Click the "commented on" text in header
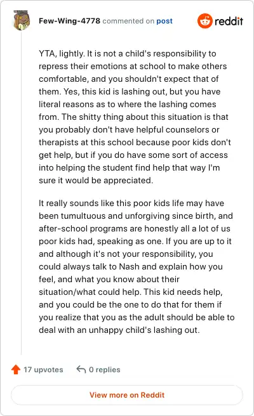 [128, 21]
